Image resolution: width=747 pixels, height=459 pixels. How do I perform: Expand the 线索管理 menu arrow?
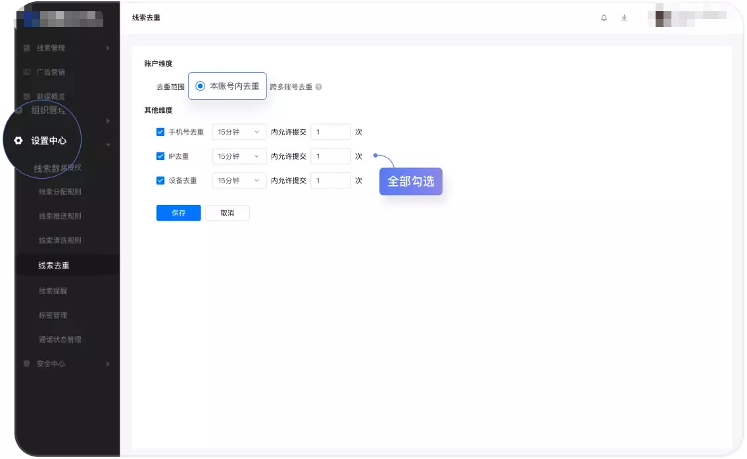coord(108,48)
